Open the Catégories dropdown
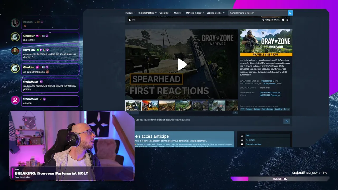338x190 pixels. 165,13
